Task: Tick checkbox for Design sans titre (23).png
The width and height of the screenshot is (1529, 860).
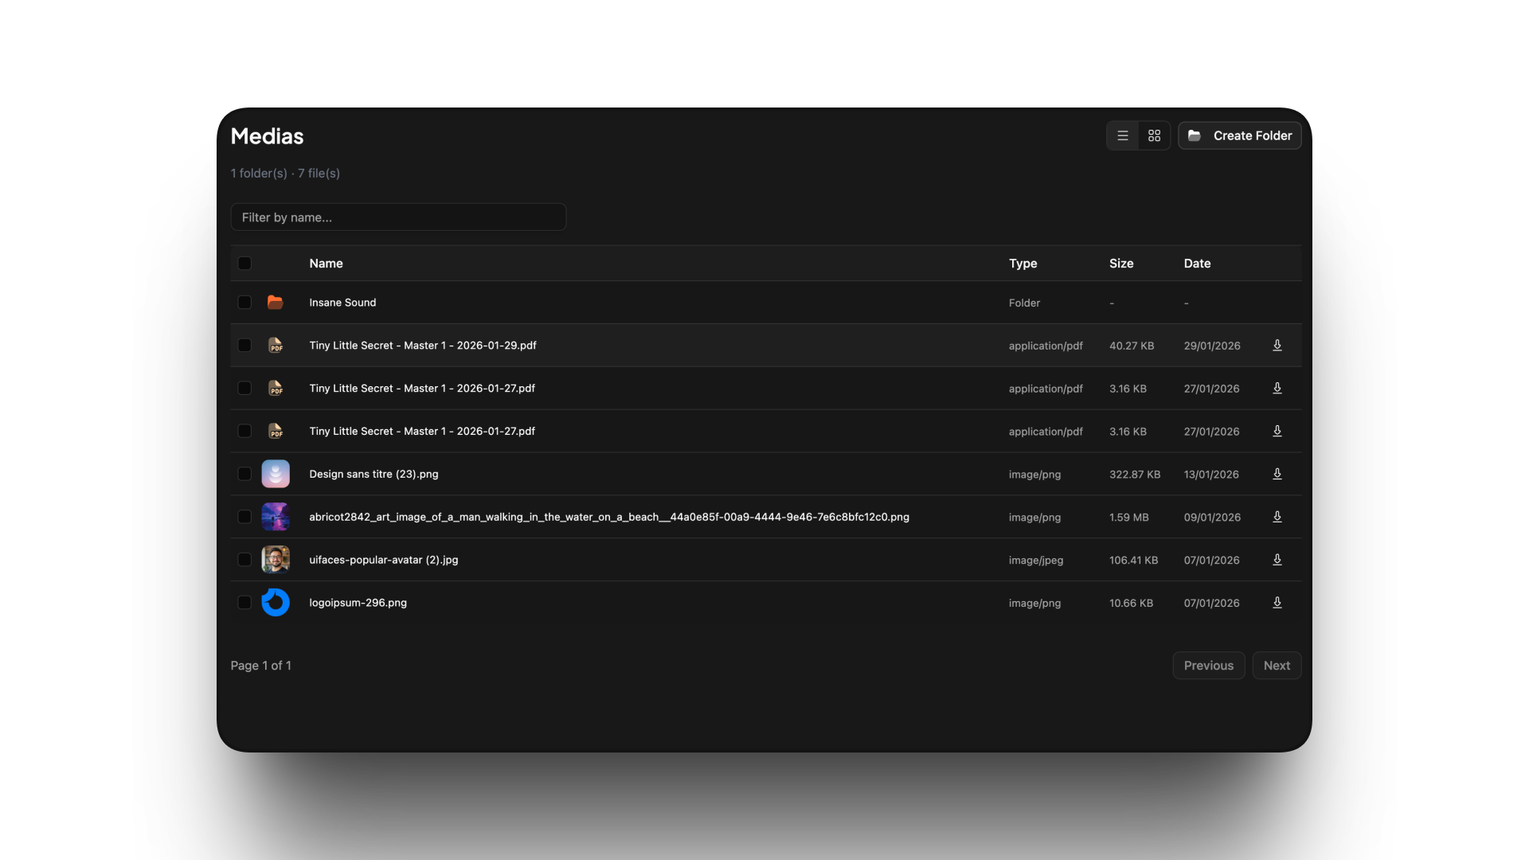Action: [x=244, y=475]
